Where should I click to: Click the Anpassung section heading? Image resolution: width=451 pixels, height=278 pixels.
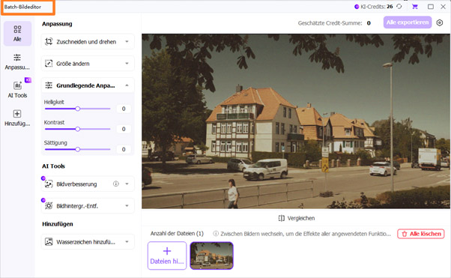[x=57, y=24]
